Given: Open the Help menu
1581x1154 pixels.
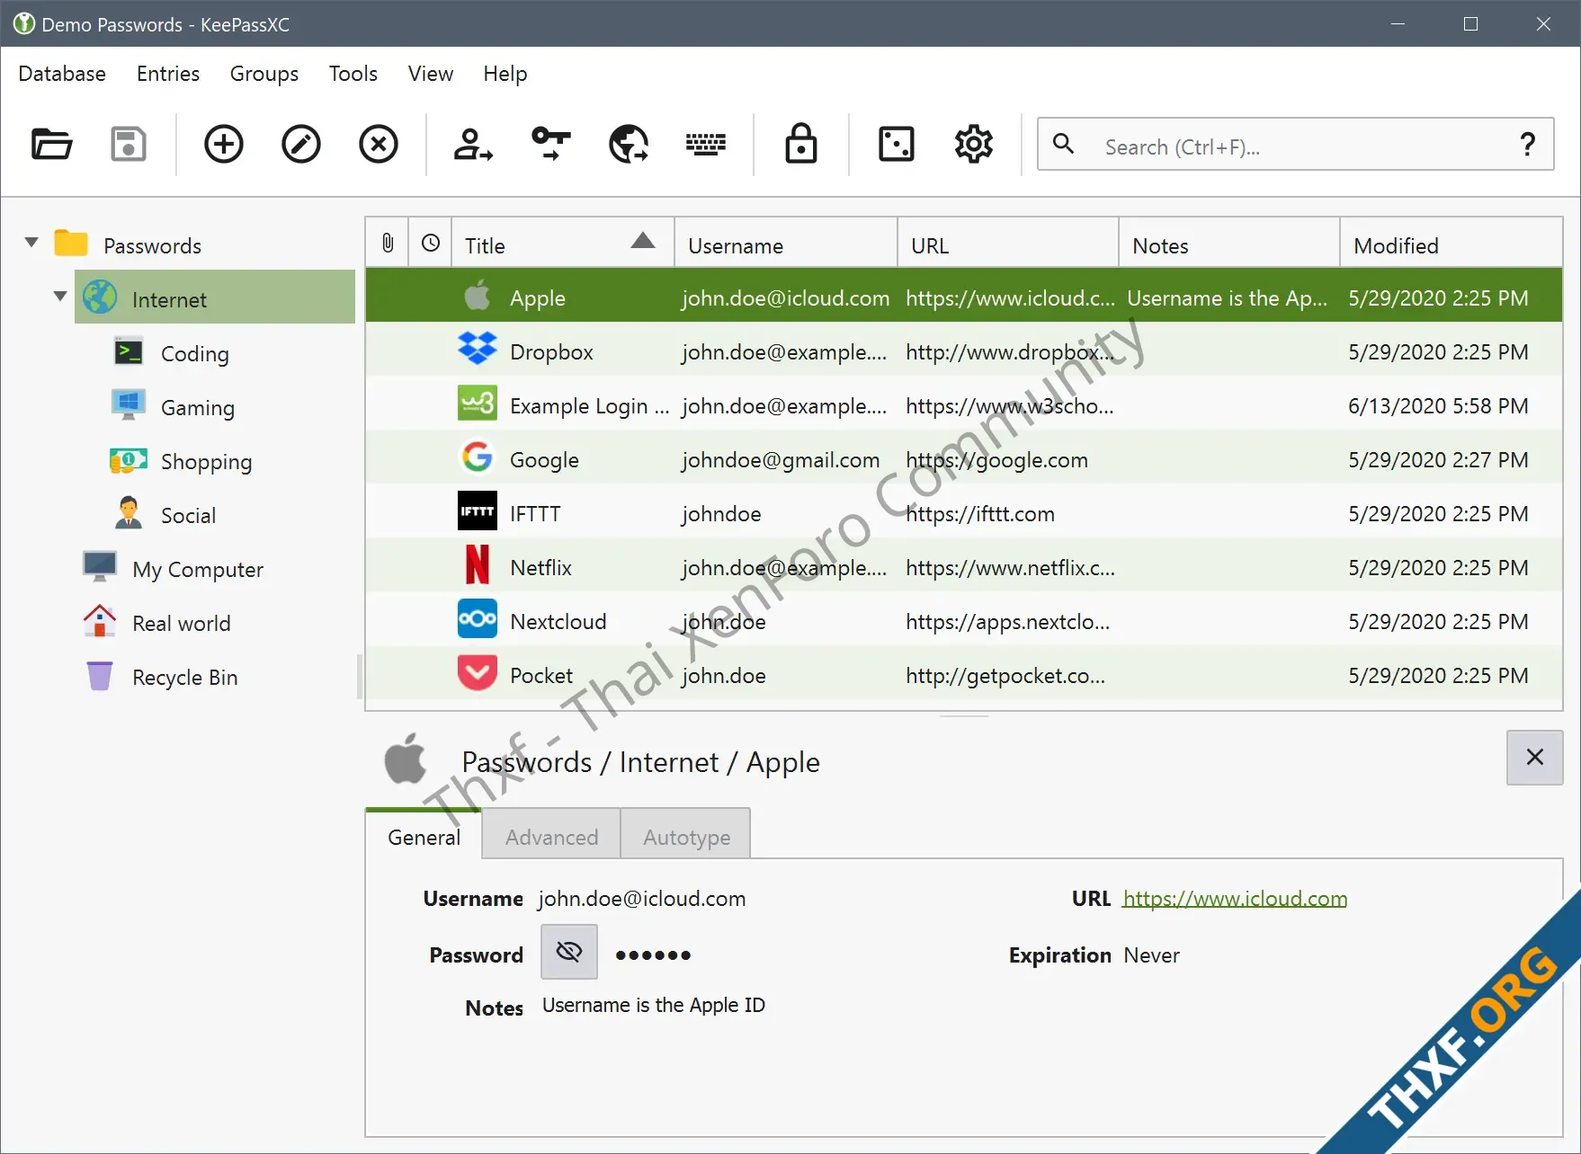Looking at the screenshot, I should pyautogui.click(x=505, y=74).
